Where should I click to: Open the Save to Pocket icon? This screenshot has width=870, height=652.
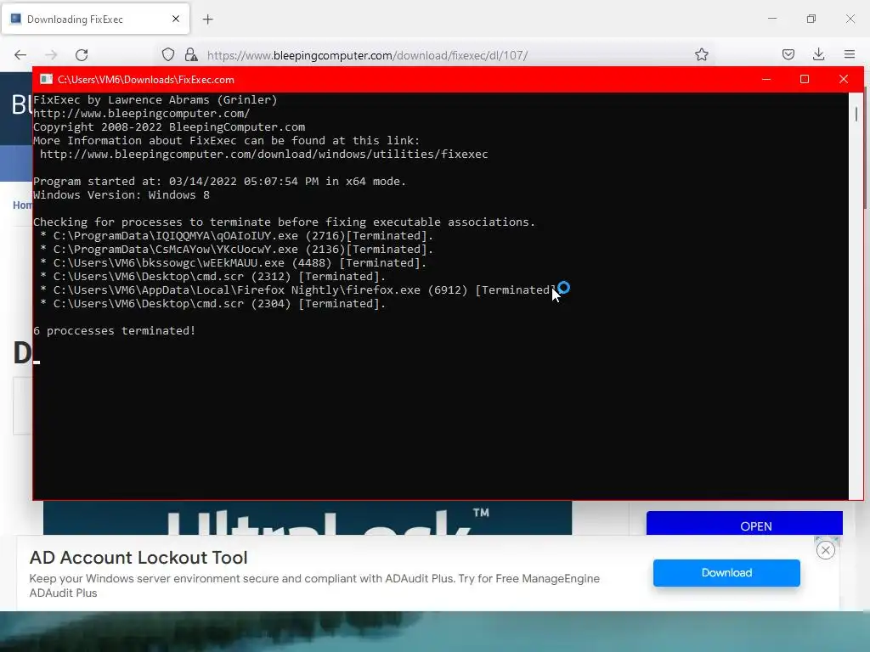(788, 54)
